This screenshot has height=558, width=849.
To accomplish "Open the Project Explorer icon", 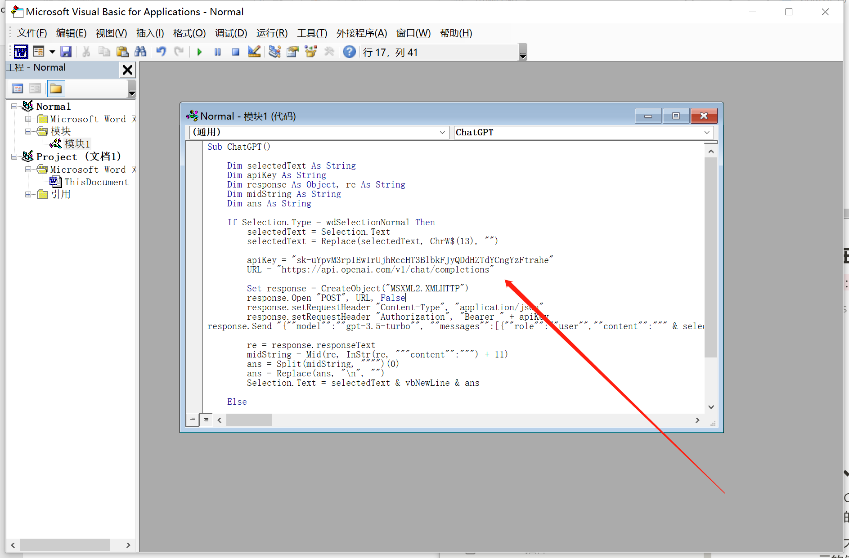I will 274,52.
